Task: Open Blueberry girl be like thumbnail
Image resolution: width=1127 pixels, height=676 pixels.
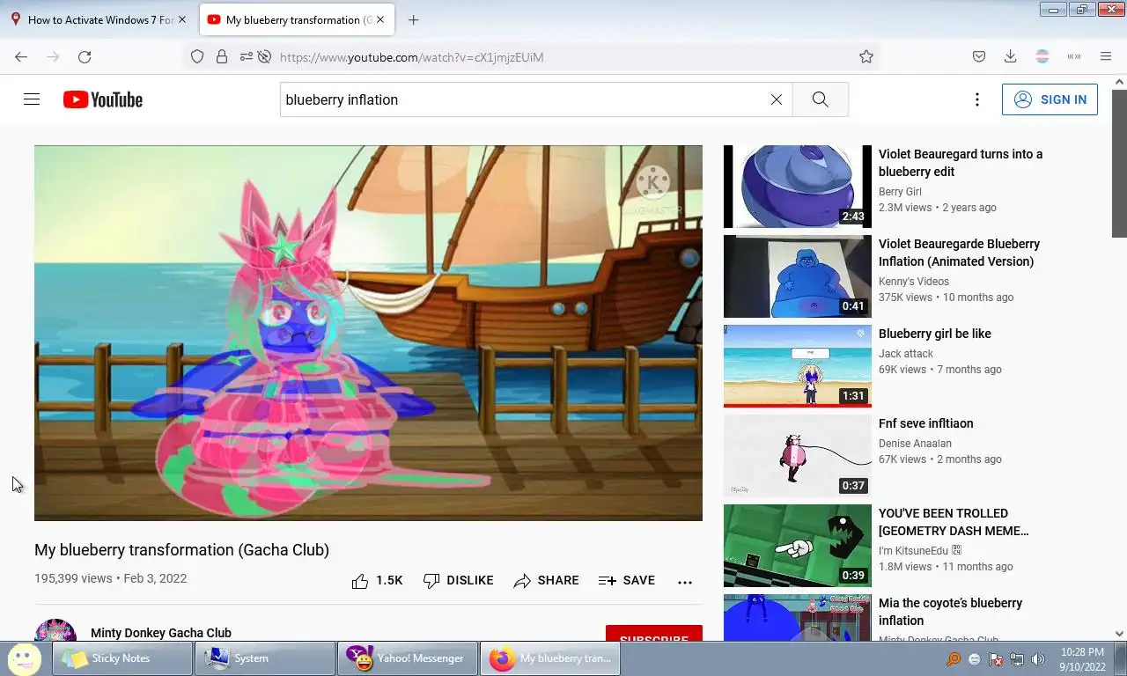Action: coord(798,366)
